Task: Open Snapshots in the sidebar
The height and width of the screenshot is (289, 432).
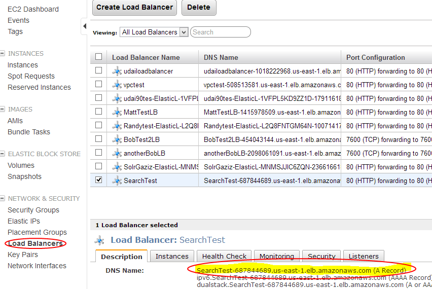Action: pos(24,176)
